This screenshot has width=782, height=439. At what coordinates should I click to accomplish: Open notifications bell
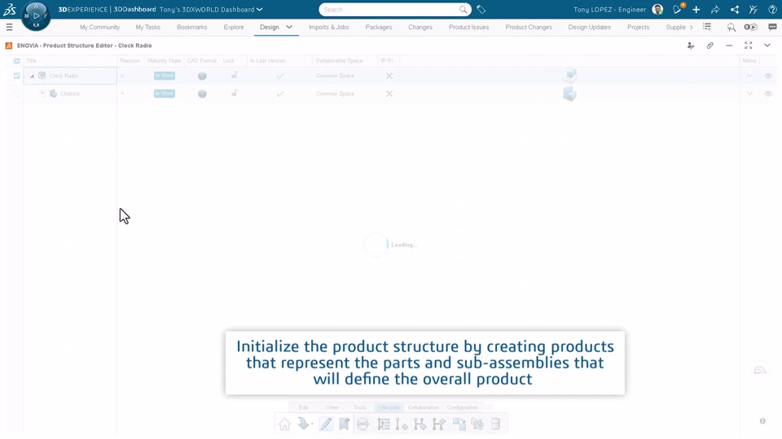tap(677, 9)
